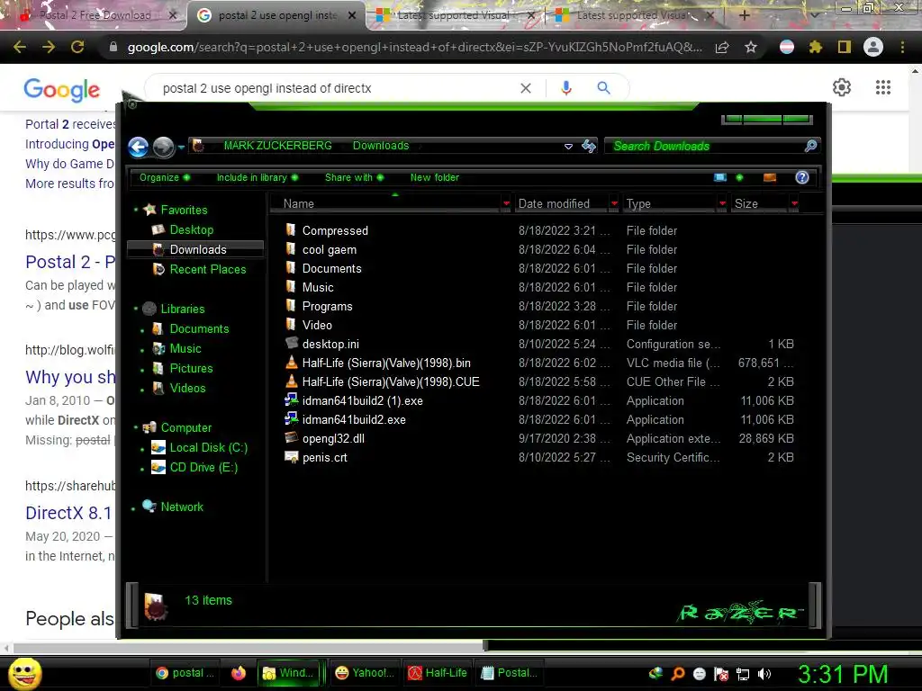The image size is (922, 691).
Task: Click the Explorer back arrow button
Action: click(138, 147)
